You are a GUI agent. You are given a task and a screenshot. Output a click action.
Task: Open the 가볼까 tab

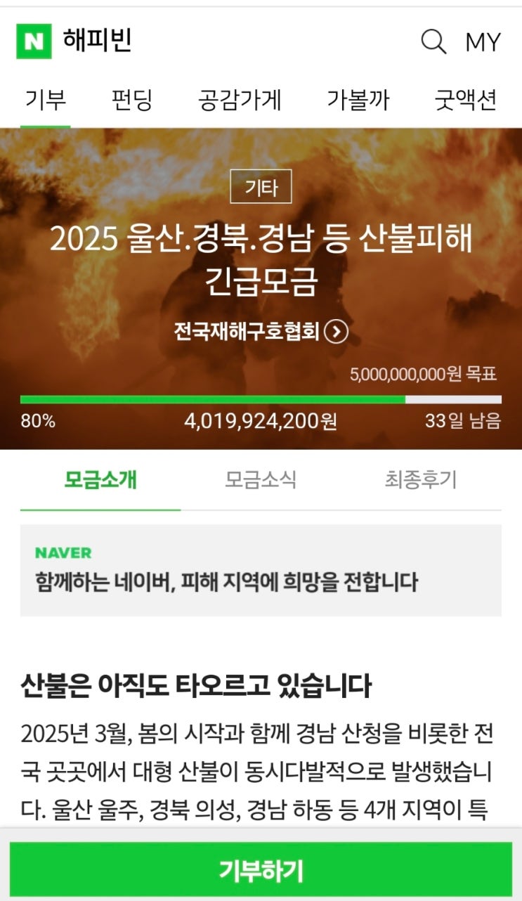(358, 100)
